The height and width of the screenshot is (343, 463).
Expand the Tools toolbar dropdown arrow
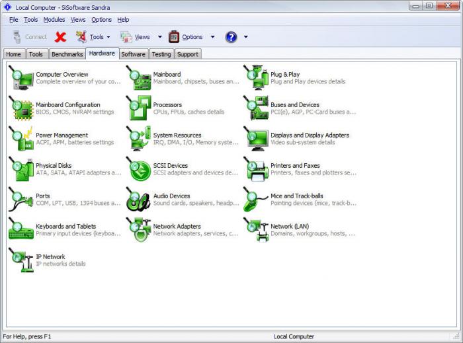[x=108, y=37]
